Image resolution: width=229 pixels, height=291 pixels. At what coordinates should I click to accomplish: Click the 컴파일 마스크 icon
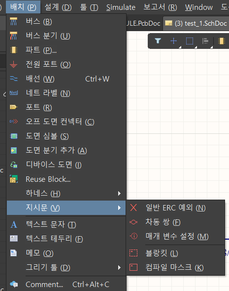[x=133, y=267]
